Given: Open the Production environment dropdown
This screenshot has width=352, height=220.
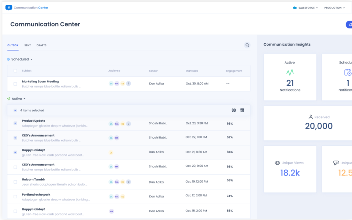Looking at the screenshot, I should click(334, 8).
